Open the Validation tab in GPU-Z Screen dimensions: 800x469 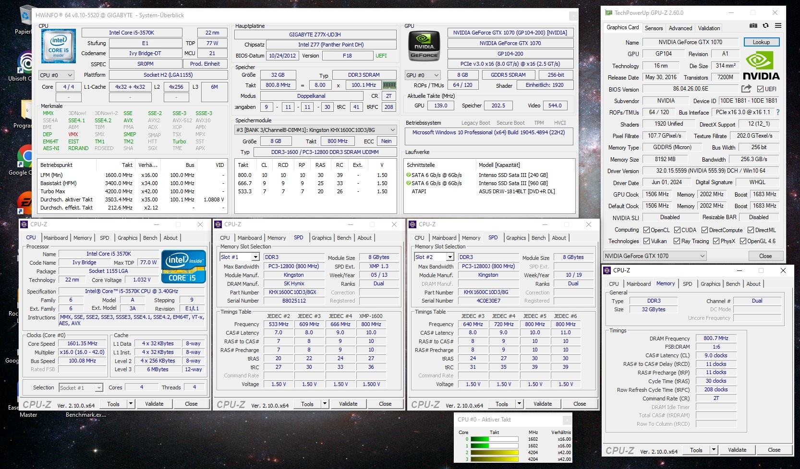709,28
